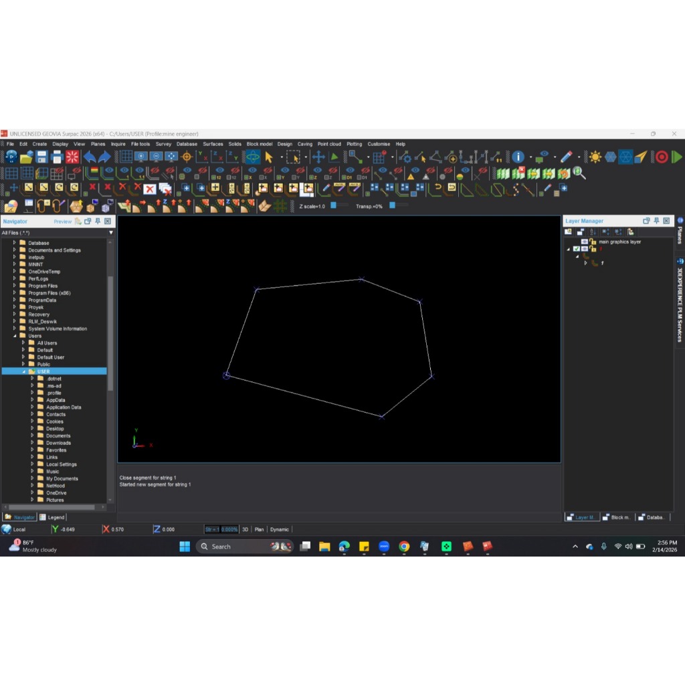
Task: Collapse the USER folder in Navigator
Action: tap(24, 371)
